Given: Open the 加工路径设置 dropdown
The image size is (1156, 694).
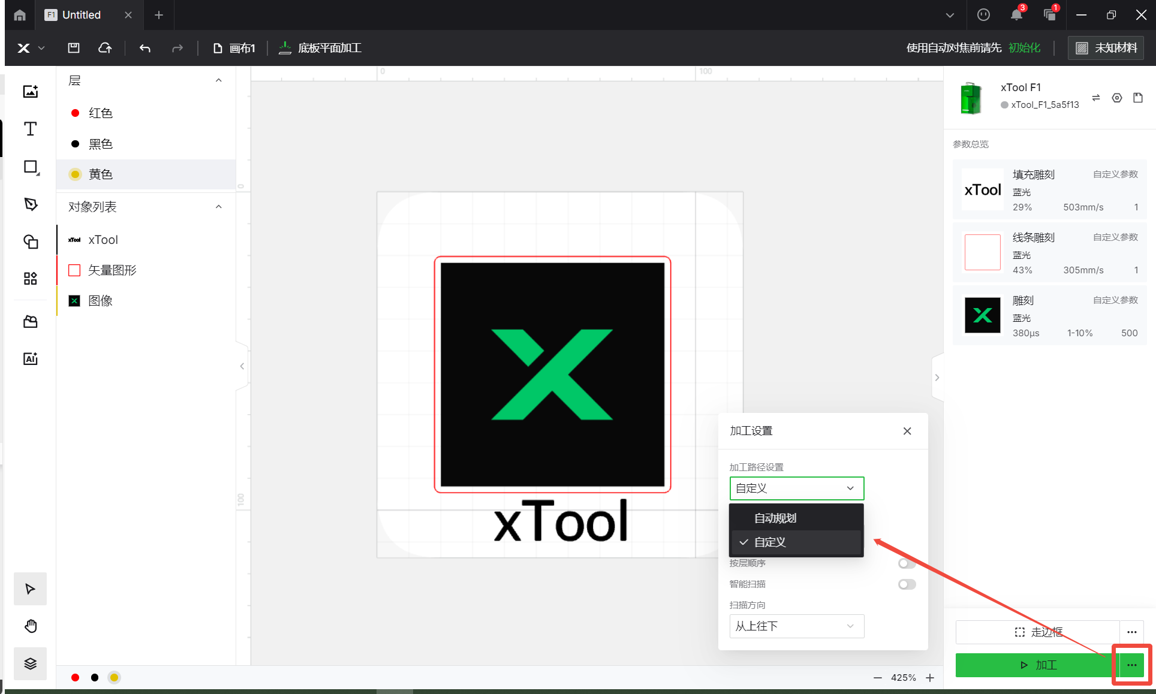Looking at the screenshot, I should tap(797, 488).
